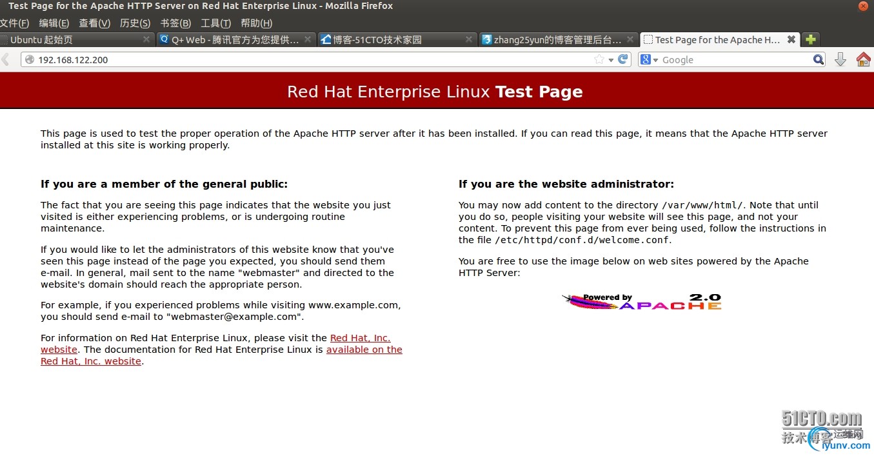
Task: Open the 历史(S) menu
Action: click(135, 23)
